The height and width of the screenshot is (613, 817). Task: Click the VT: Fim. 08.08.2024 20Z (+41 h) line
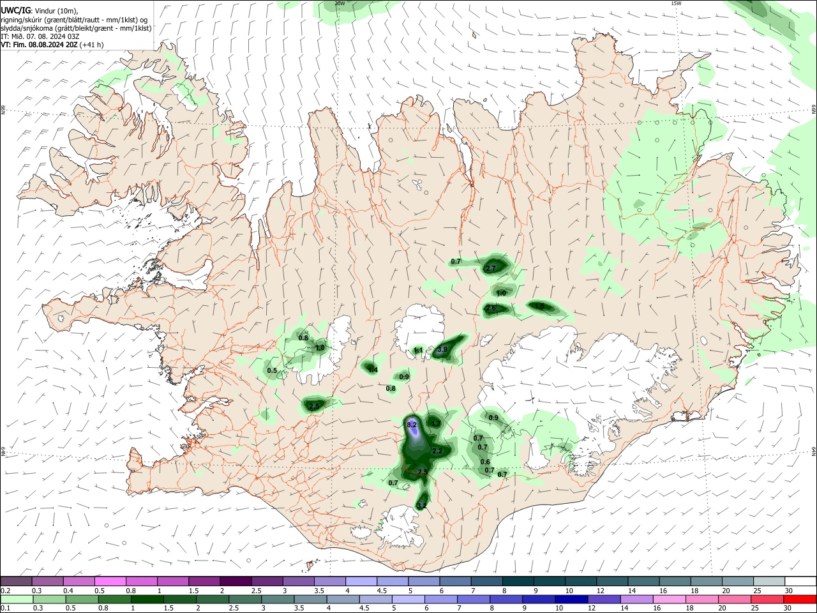coord(52,45)
